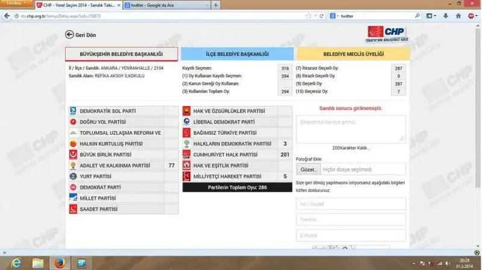Go back with the Geri Dön arrow icon
The width and height of the screenshot is (482, 270).
tap(69, 35)
